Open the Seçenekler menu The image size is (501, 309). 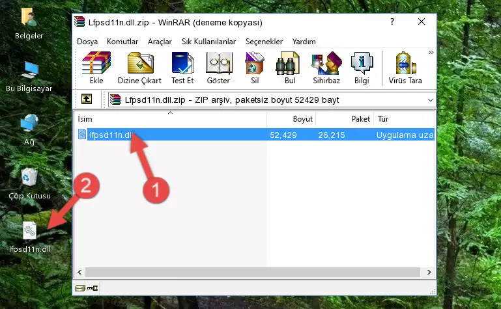[264, 42]
